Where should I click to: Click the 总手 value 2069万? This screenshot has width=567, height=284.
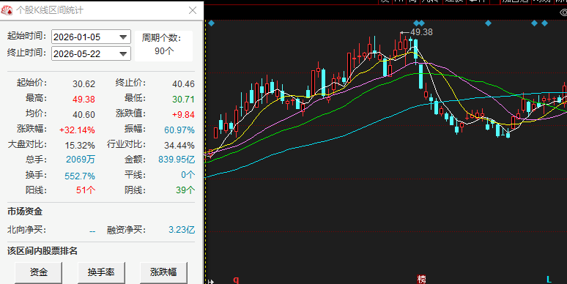point(81,160)
